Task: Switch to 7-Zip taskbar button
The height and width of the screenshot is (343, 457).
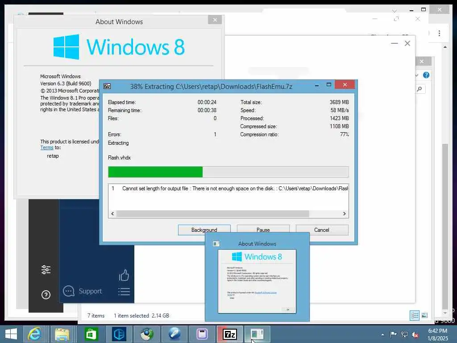Action: (x=230, y=334)
